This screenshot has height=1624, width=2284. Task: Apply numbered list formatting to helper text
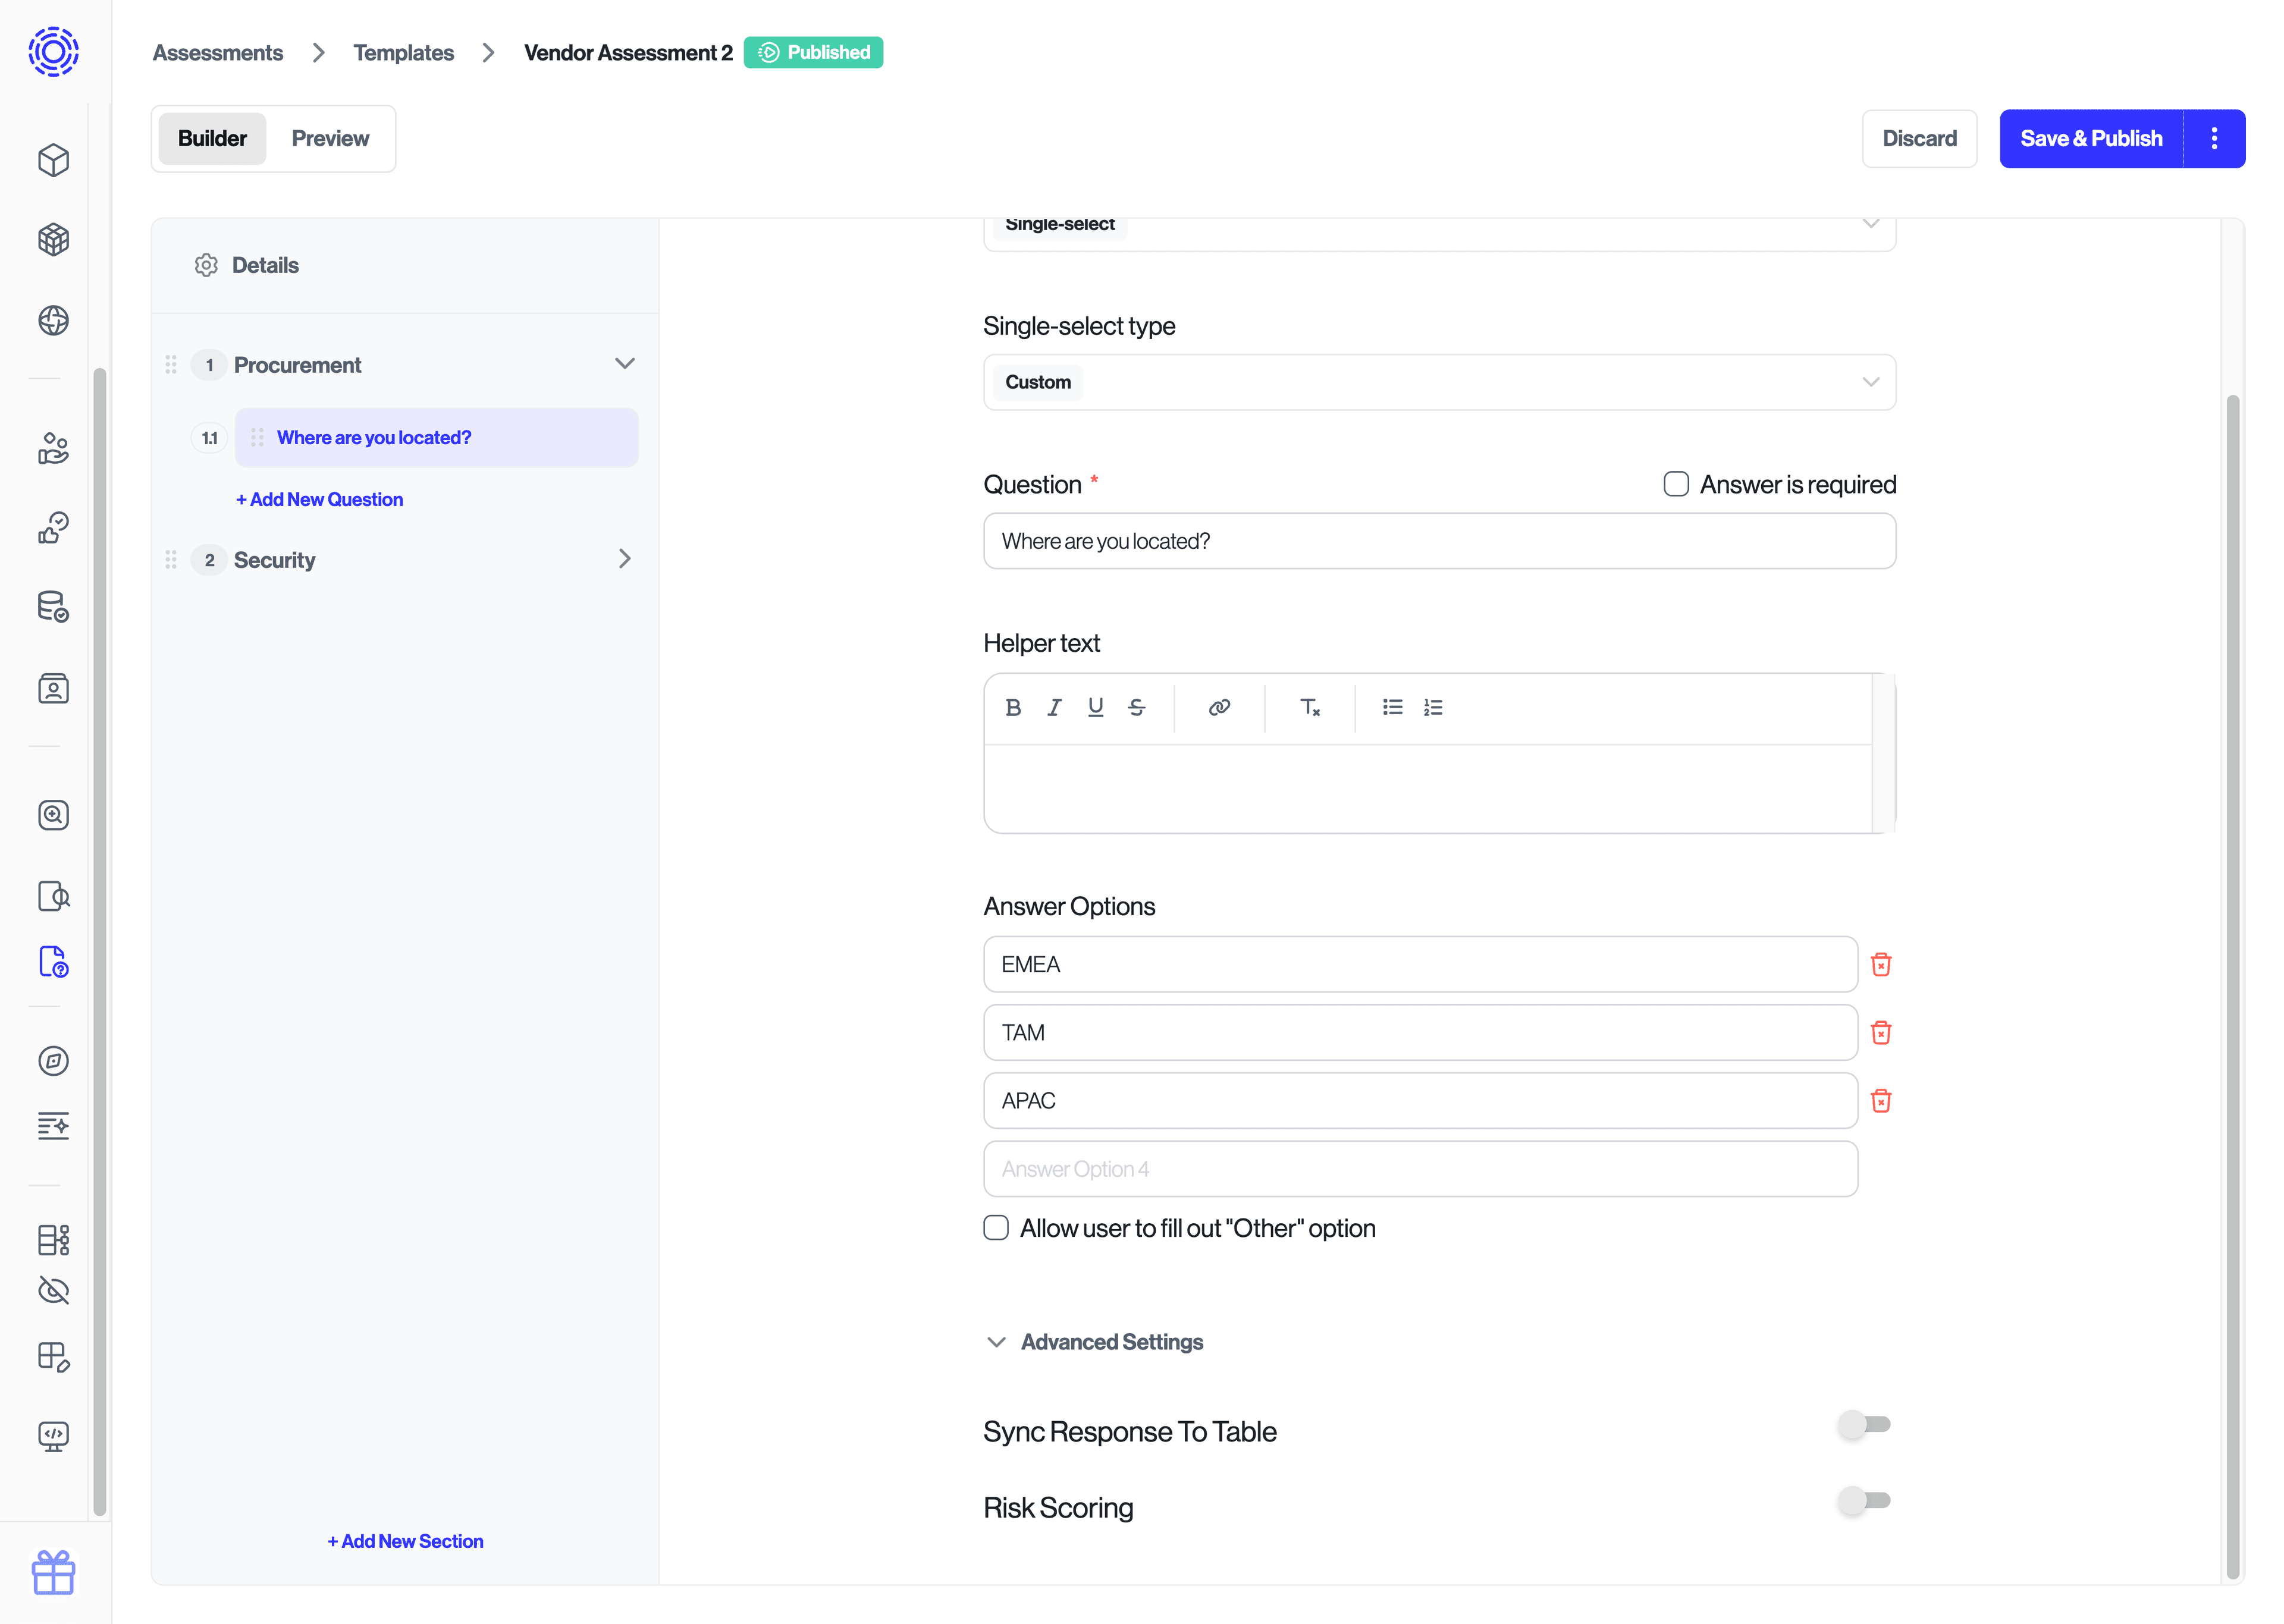pos(1433,707)
